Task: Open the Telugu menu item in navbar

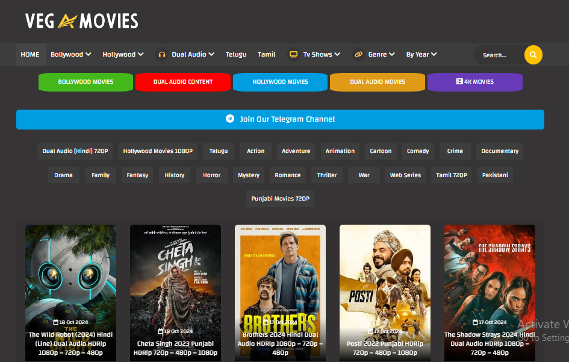Action: click(x=236, y=54)
